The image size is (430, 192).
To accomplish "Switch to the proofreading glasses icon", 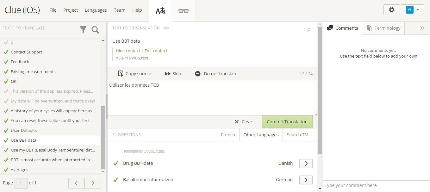I will (x=184, y=11).
